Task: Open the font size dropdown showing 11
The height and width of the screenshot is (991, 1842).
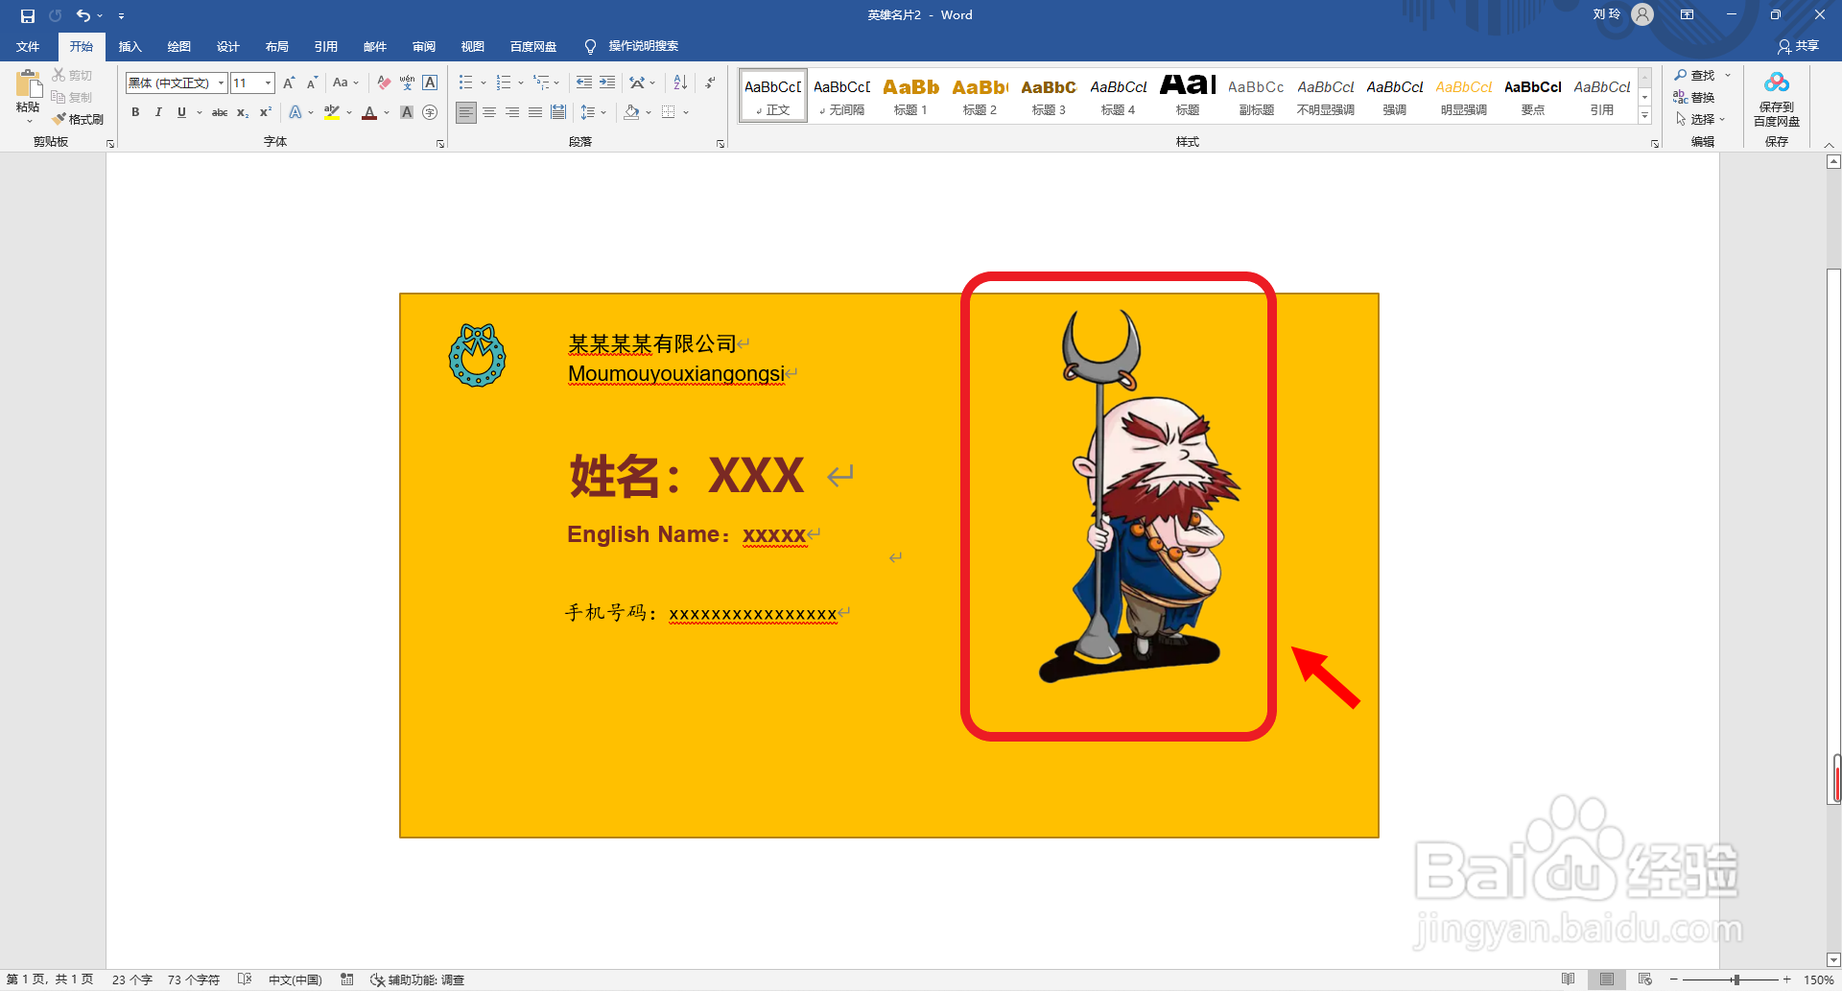Action: pyautogui.click(x=268, y=83)
